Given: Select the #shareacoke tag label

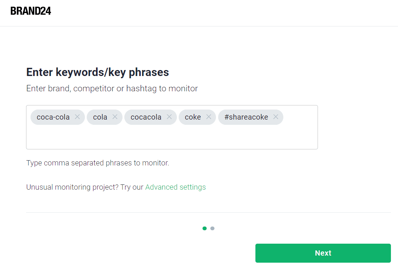Looking at the screenshot, I should 246,117.
